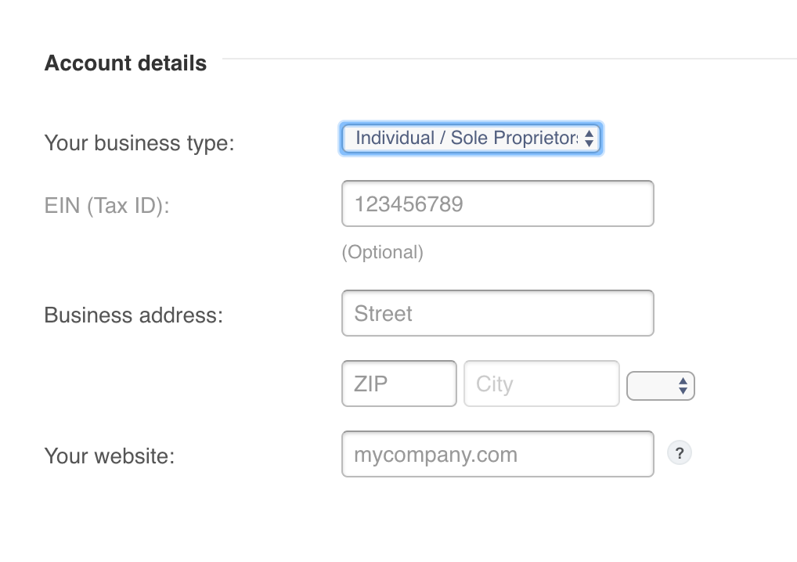Click the "Account details" section heading
Image resolution: width=797 pixels, height=562 pixels.
pyautogui.click(x=126, y=63)
